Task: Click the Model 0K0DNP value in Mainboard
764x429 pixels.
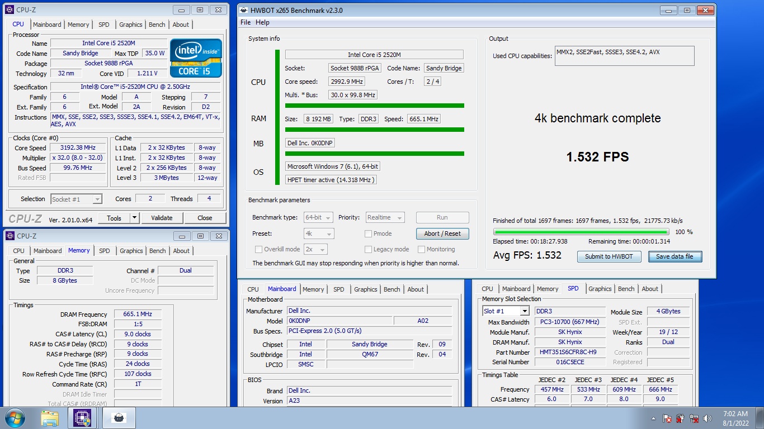Action: coord(340,321)
